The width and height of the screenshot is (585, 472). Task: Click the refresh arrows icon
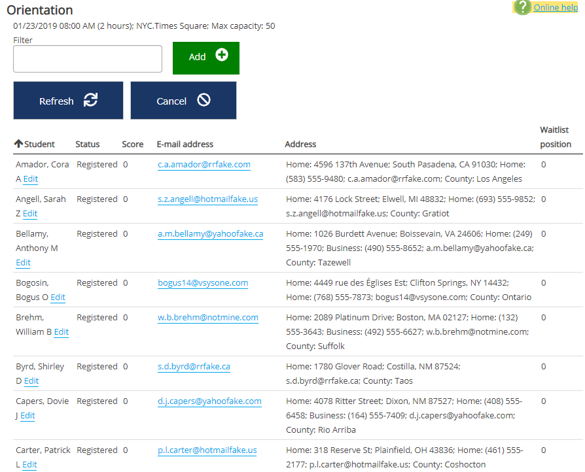pos(90,100)
